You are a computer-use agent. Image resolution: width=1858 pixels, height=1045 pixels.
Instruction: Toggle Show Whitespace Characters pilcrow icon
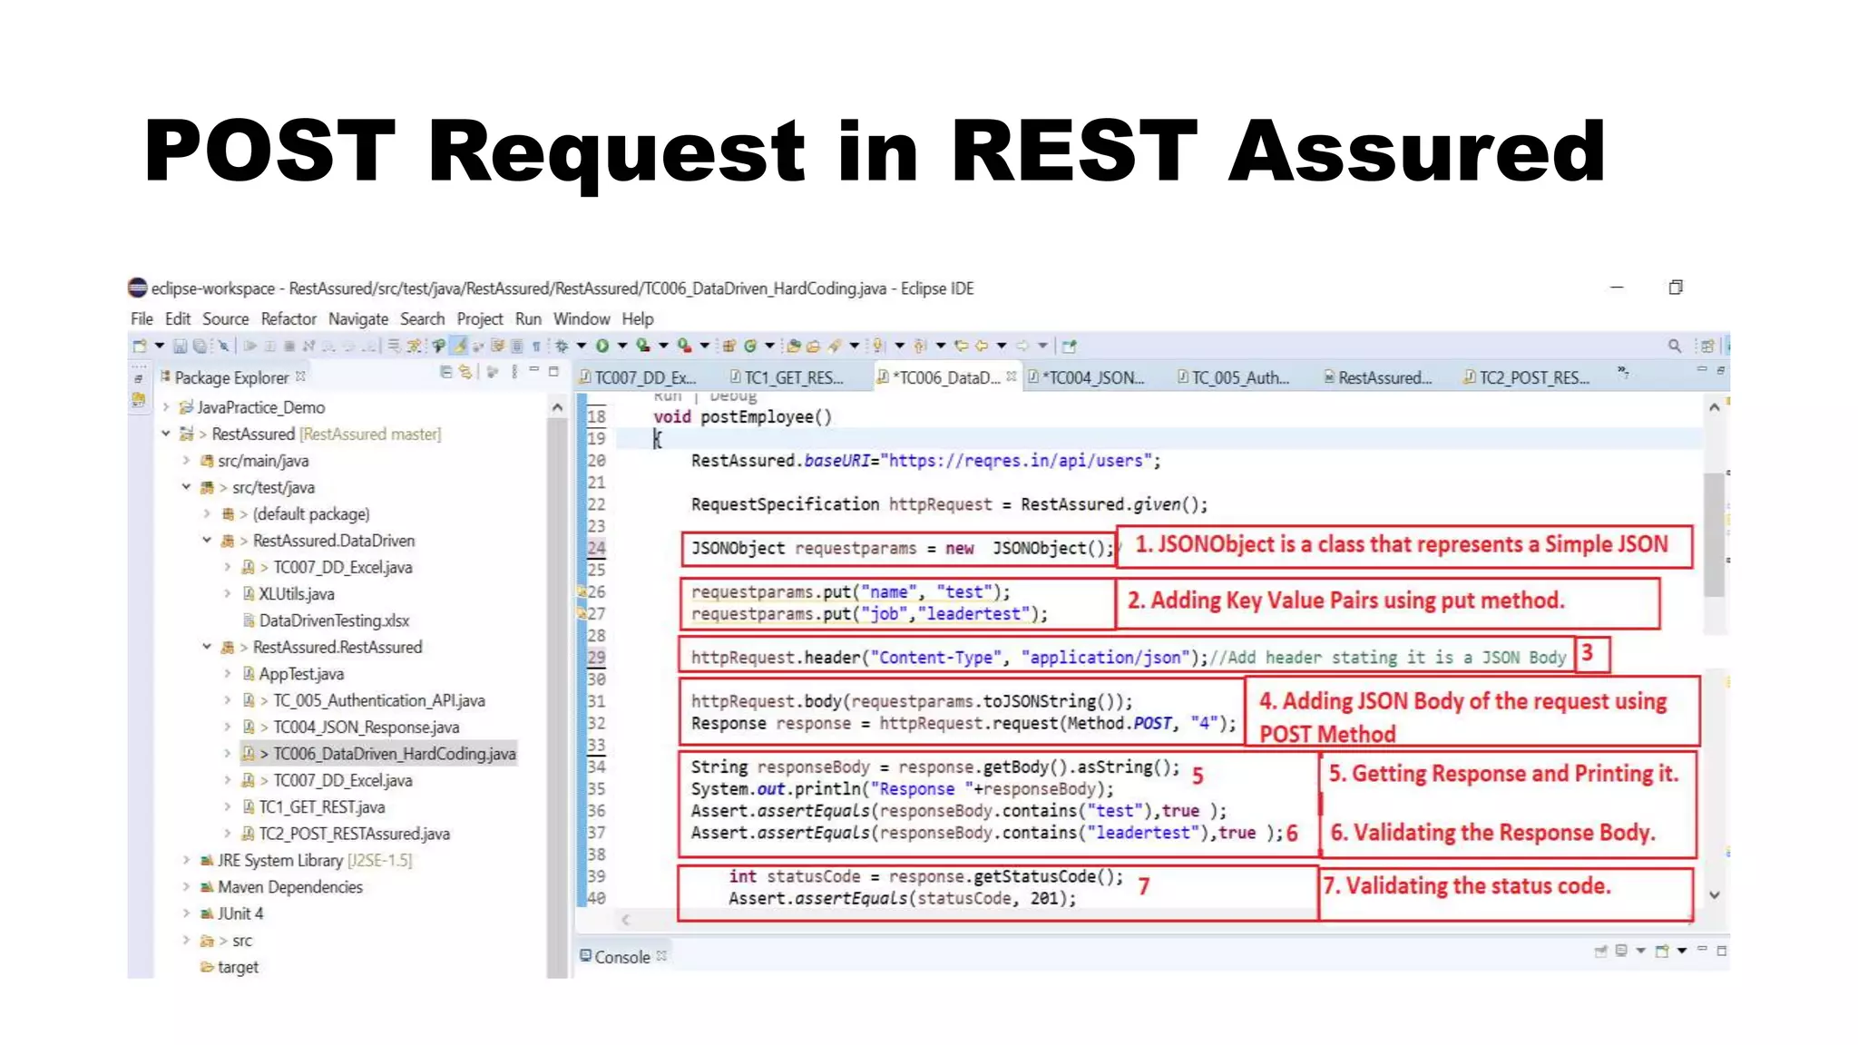click(536, 346)
